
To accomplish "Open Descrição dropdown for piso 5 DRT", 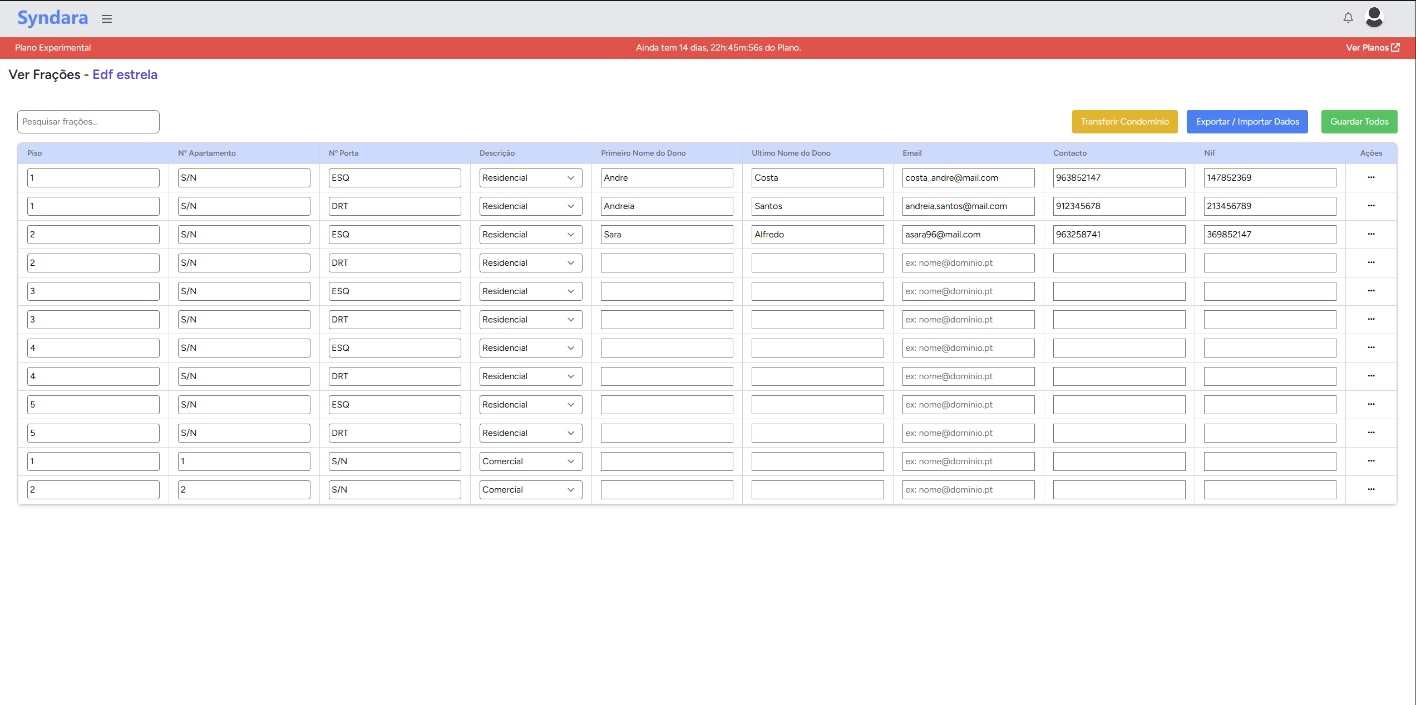I will click(530, 433).
